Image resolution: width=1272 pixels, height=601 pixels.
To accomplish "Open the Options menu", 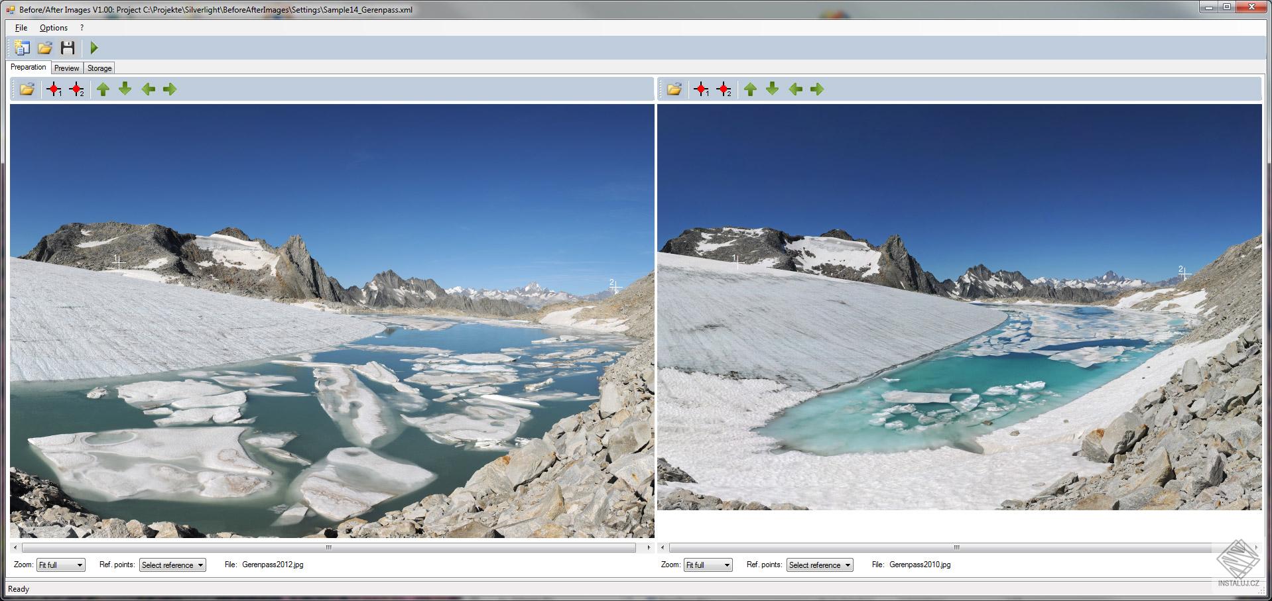I will point(53,27).
